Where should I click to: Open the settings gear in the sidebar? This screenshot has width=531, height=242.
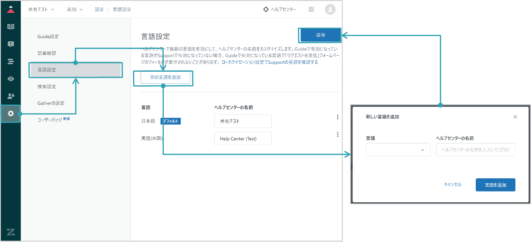click(11, 114)
